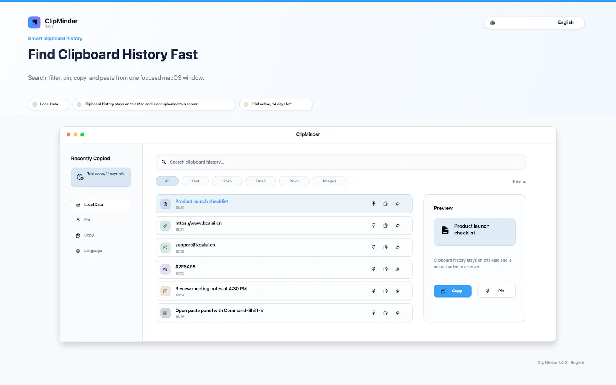Click calendar icon of Review meeting notes row
This screenshot has width=616, height=385.
(165, 291)
